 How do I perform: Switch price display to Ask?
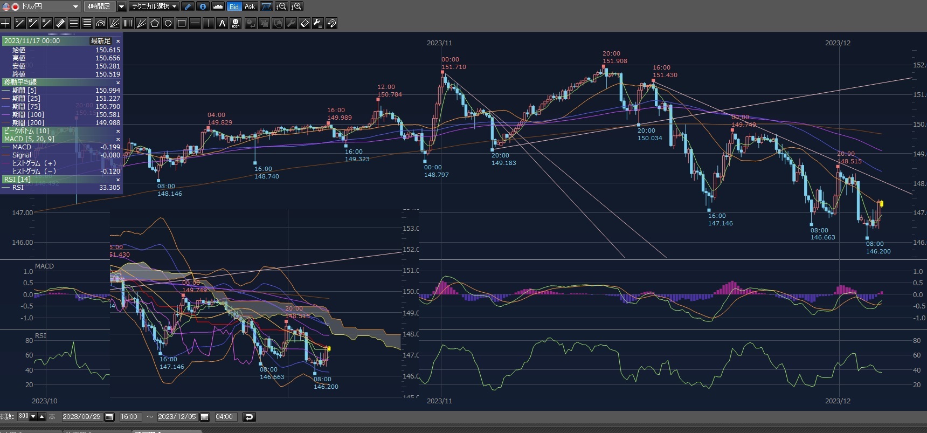[x=250, y=6]
